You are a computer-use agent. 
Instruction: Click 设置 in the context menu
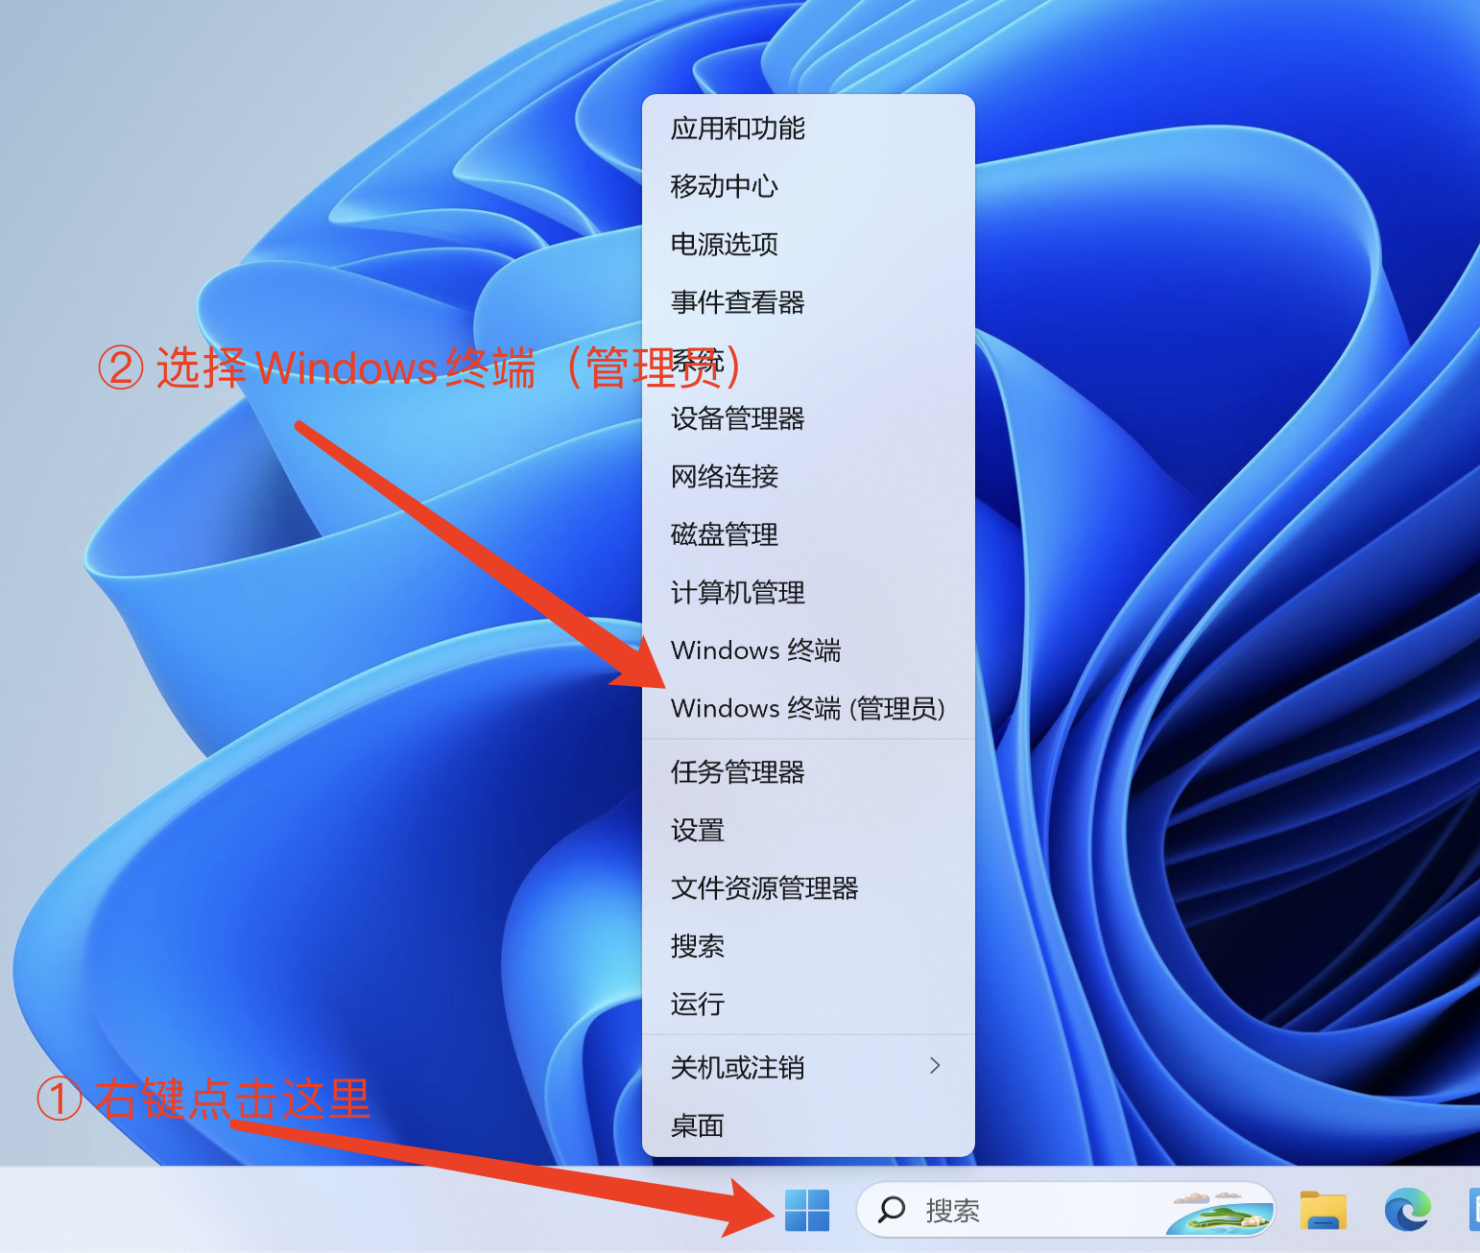click(808, 830)
